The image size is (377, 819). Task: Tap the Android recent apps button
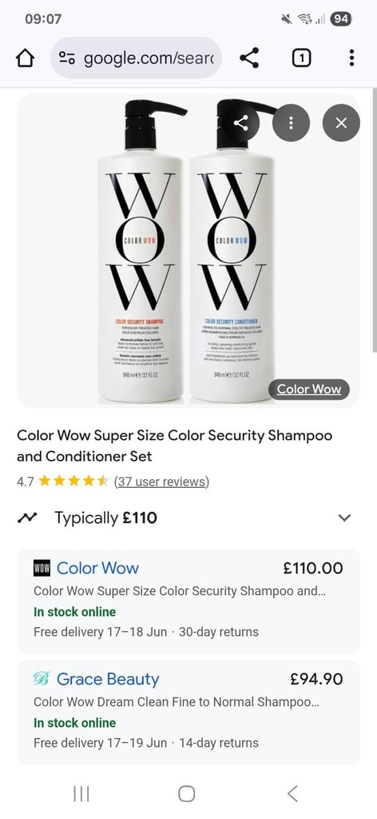point(81,794)
